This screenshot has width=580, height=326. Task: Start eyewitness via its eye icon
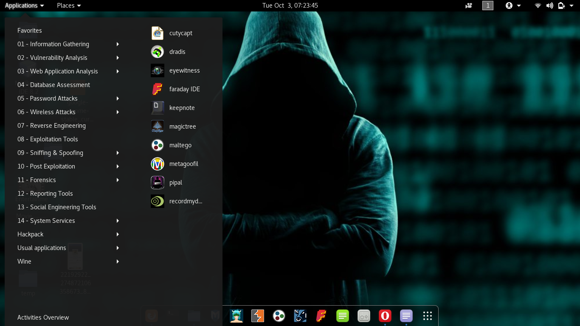158,70
